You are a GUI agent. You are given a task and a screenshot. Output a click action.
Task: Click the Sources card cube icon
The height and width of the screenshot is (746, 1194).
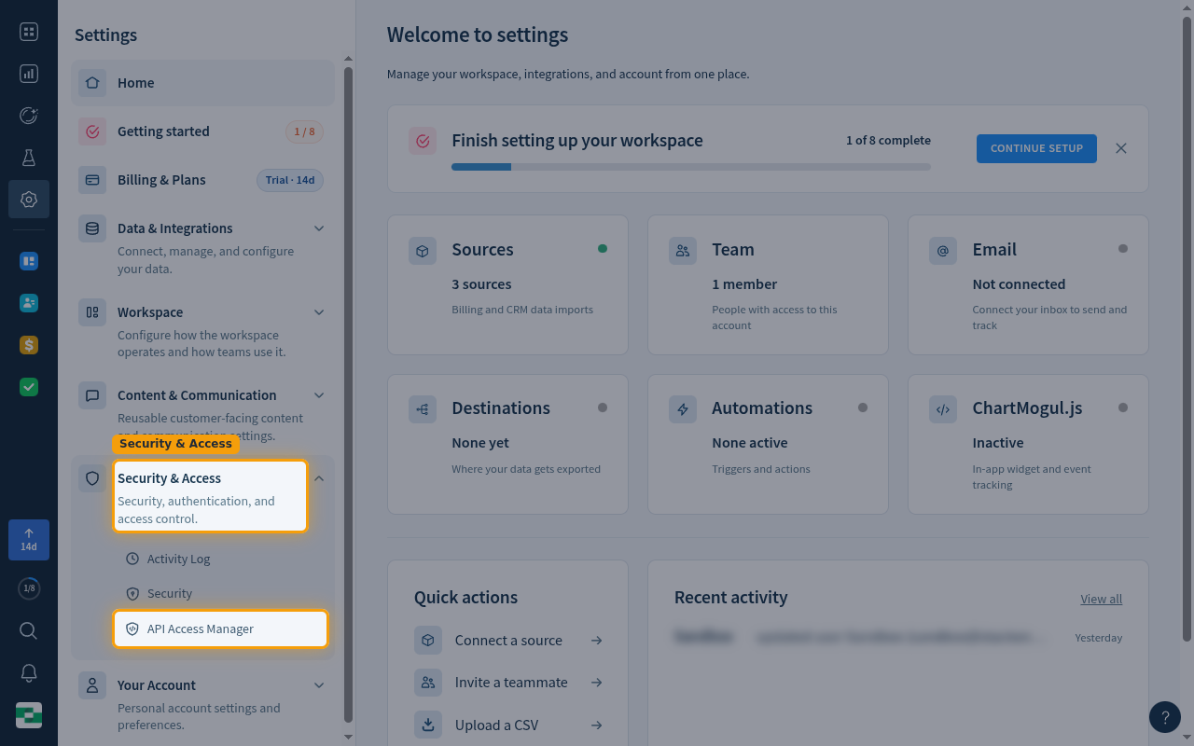pyautogui.click(x=423, y=251)
